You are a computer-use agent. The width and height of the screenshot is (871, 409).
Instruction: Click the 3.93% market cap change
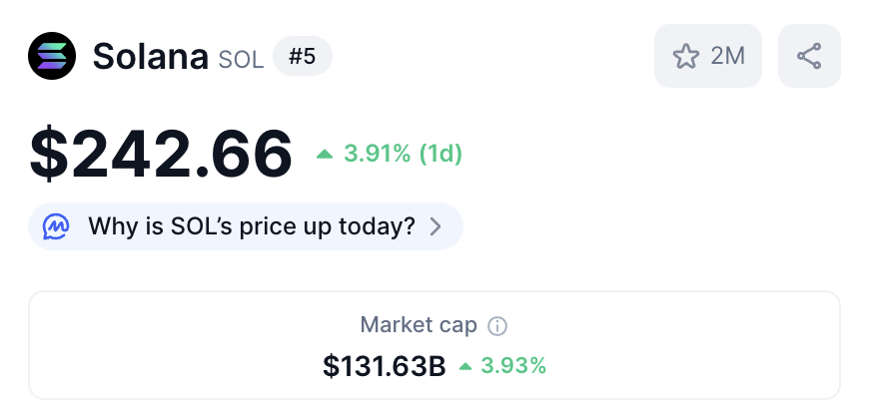(513, 366)
